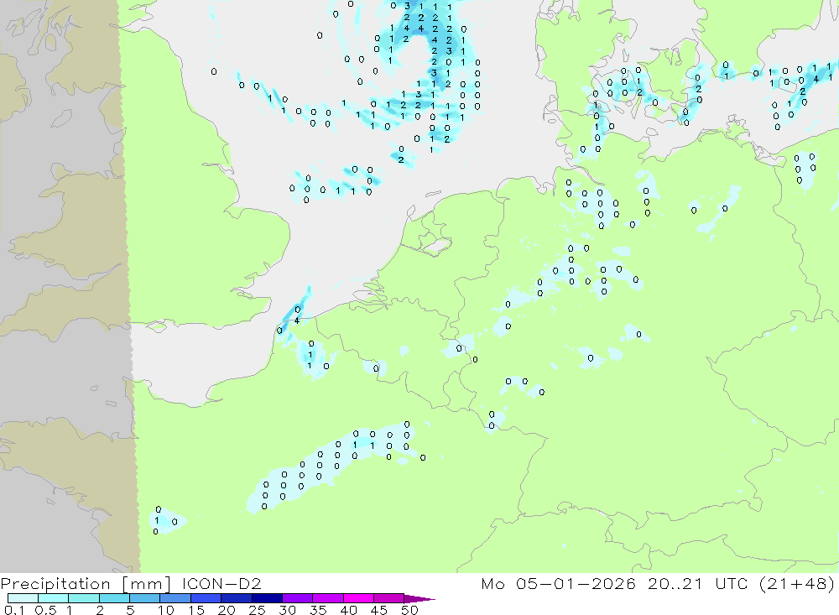Viewport: 839px width, 615px height.
Task: Click the date text Mo 05-01-2026
Action: (558, 583)
